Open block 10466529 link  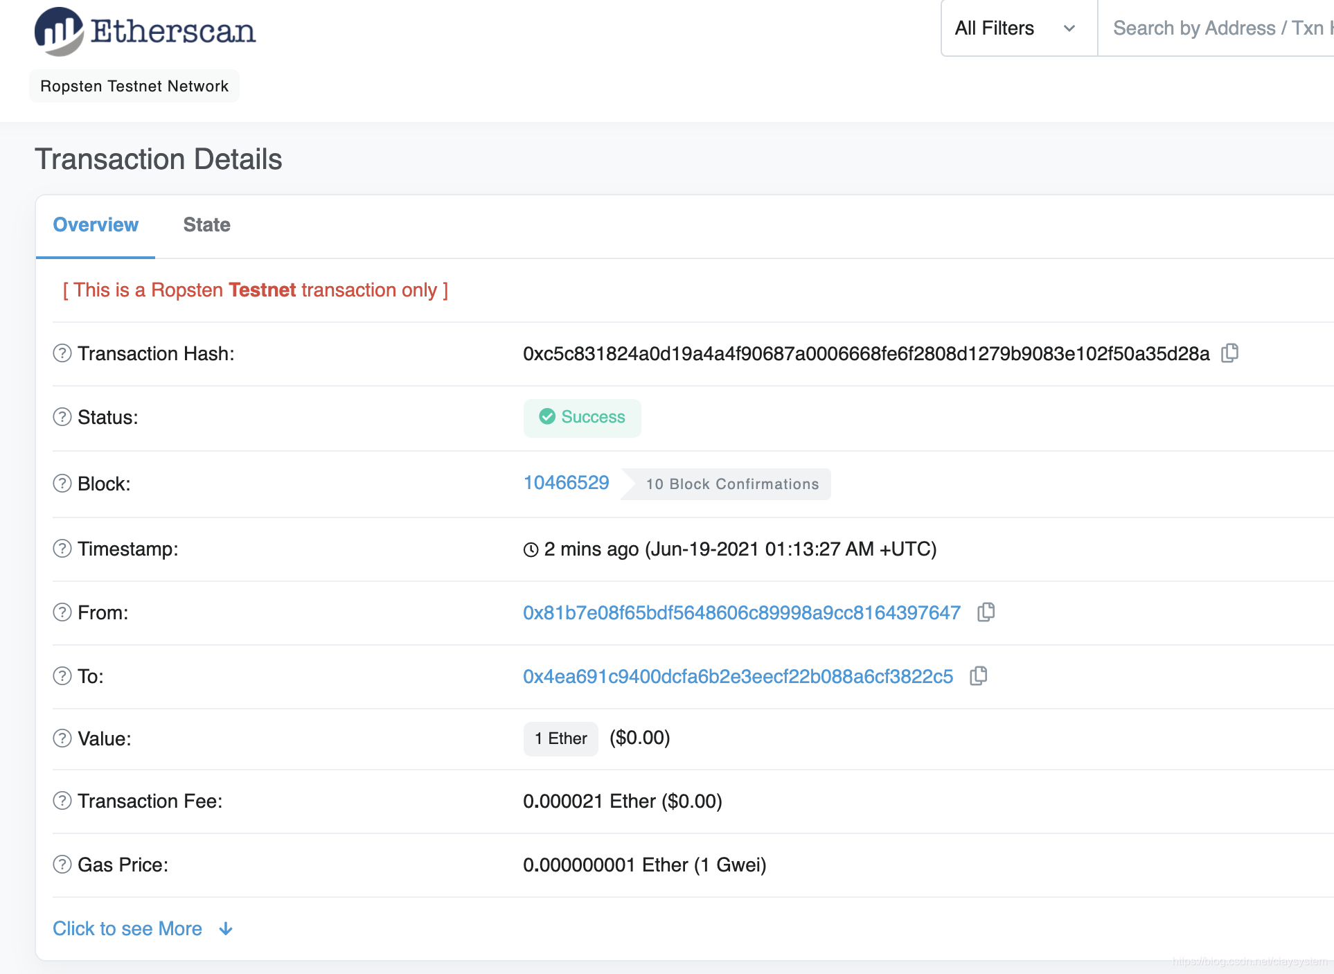[566, 483]
